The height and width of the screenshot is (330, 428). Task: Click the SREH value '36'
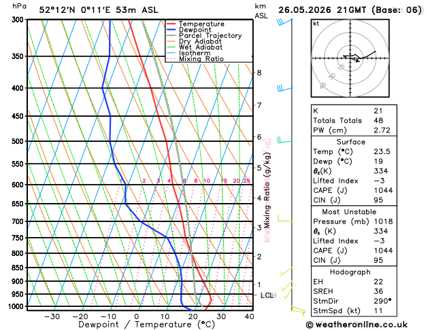[378, 291]
